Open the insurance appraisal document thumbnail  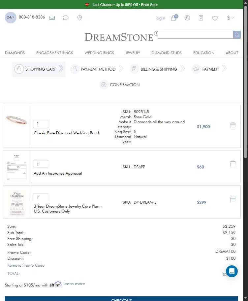[x=17, y=167]
